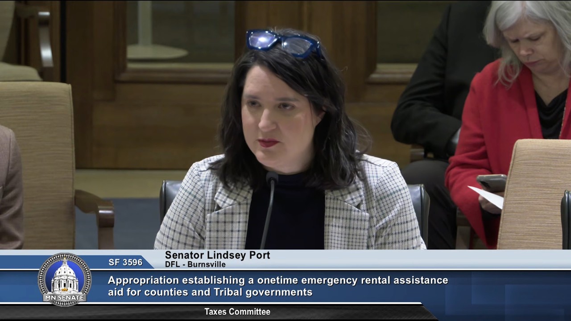Screen dimensions: 571x321
Task: Click the MN Senate capitol seal logo
Action: [x=65, y=280]
